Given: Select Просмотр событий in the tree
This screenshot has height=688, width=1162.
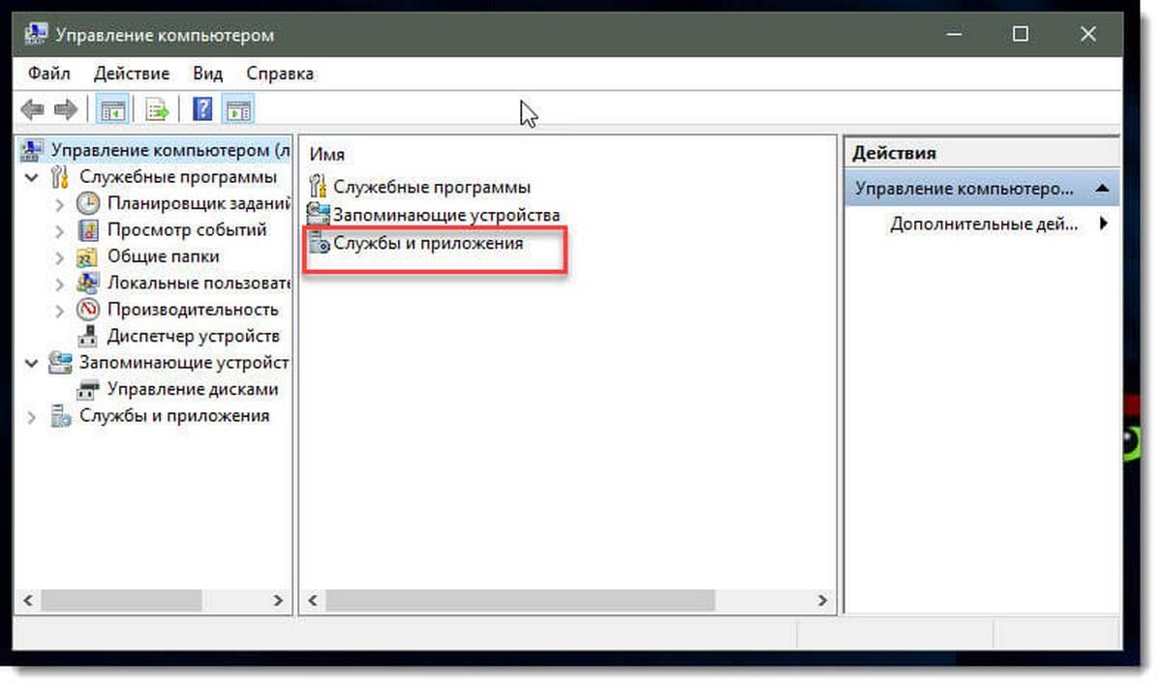Looking at the screenshot, I should [x=187, y=230].
